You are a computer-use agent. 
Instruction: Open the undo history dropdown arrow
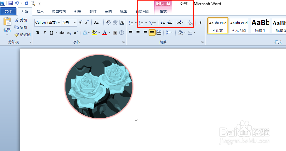[21, 3]
